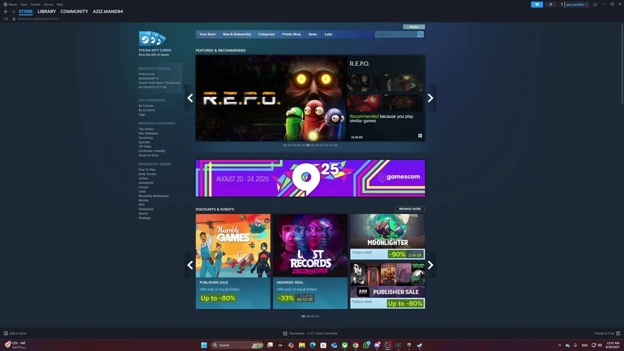Browse the Massively Multiplayer genre
This screenshot has height=351, width=624.
154,196
